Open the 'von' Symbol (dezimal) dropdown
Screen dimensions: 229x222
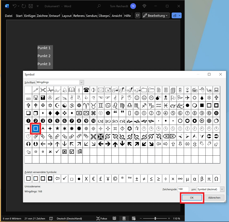222,189
